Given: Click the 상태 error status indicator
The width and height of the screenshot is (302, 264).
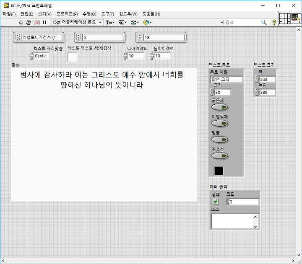Looking at the screenshot, I should click(x=216, y=202).
